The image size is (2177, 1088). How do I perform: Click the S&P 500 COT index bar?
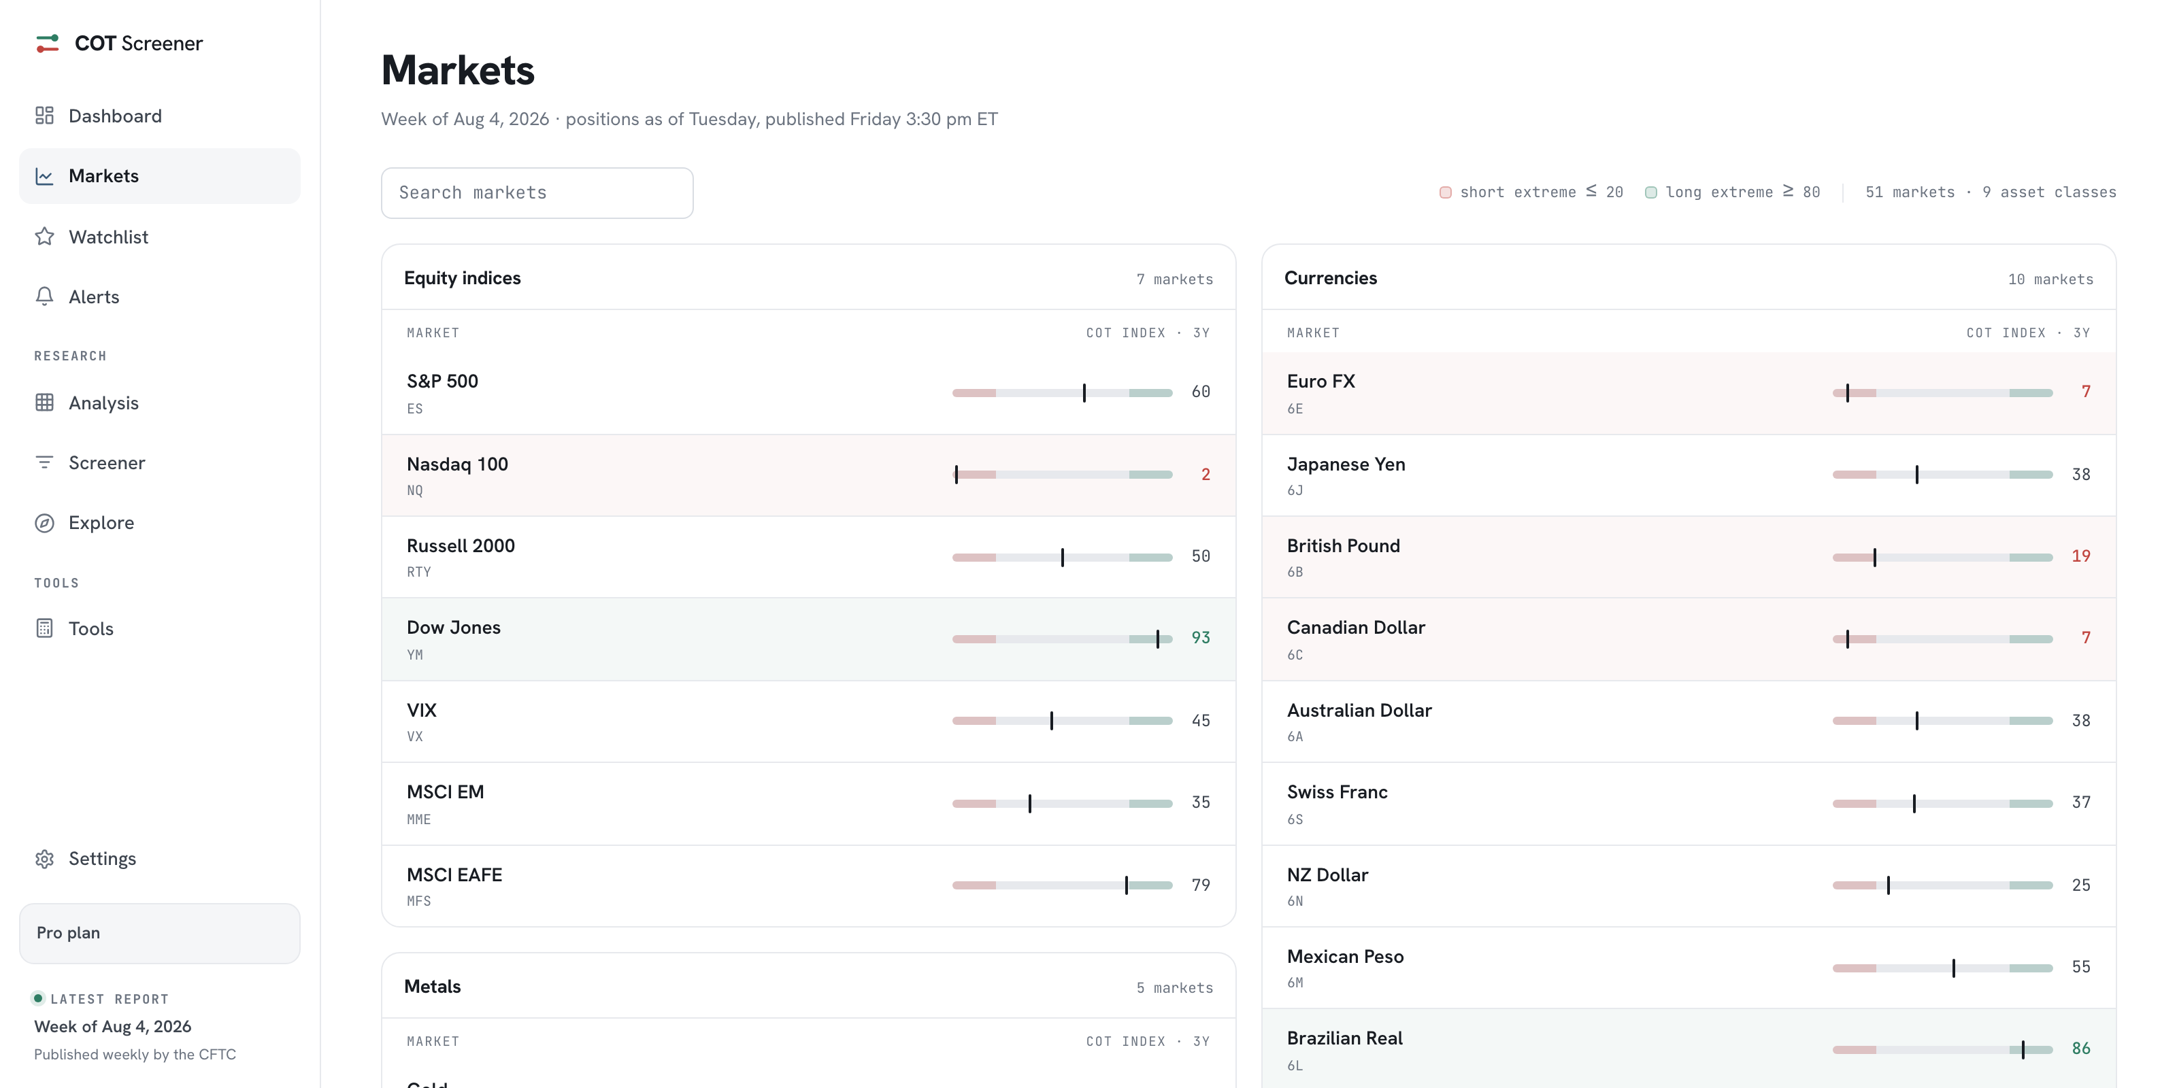click(1062, 393)
